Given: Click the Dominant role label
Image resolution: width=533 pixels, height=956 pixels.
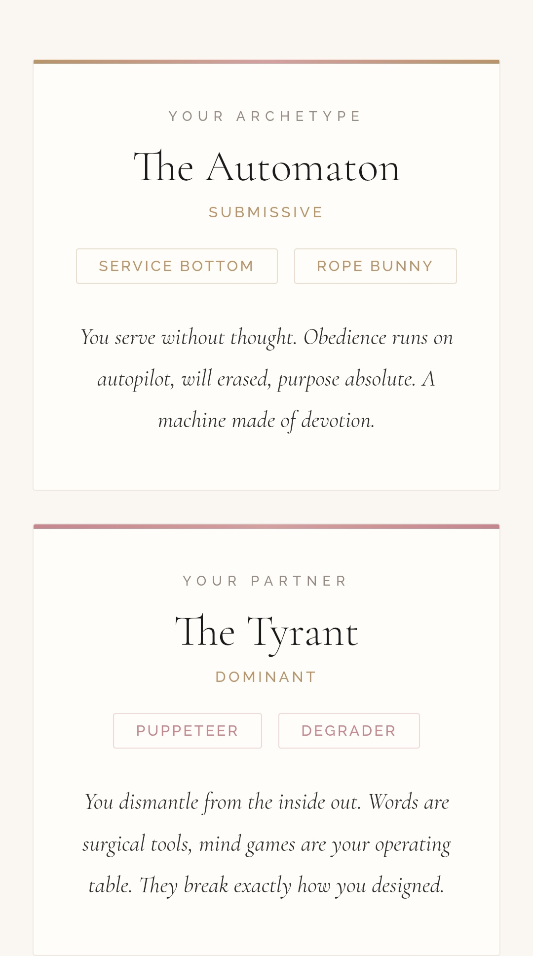Looking at the screenshot, I should pyautogui.click(x=266, y=677).
